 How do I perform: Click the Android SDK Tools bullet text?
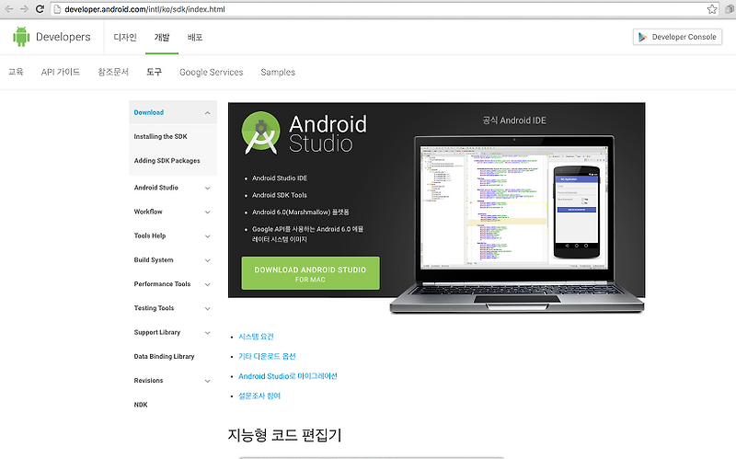click(x=280, y=195)
